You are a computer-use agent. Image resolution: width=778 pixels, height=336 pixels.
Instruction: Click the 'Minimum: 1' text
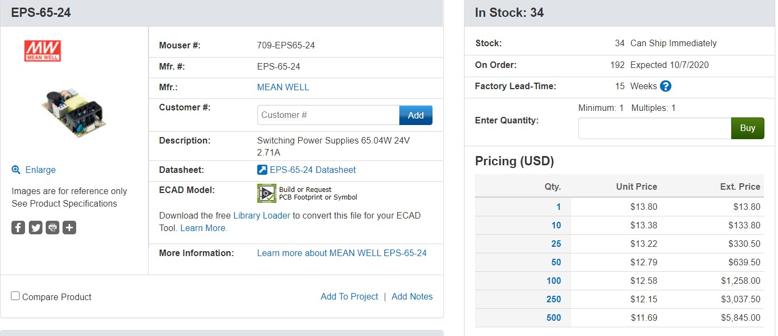tap(601, 108)
